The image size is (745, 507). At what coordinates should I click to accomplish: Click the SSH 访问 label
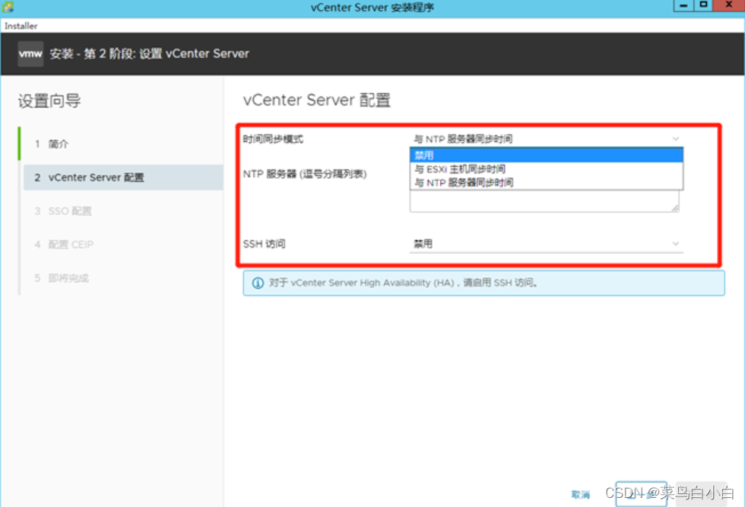coord(265,244)
